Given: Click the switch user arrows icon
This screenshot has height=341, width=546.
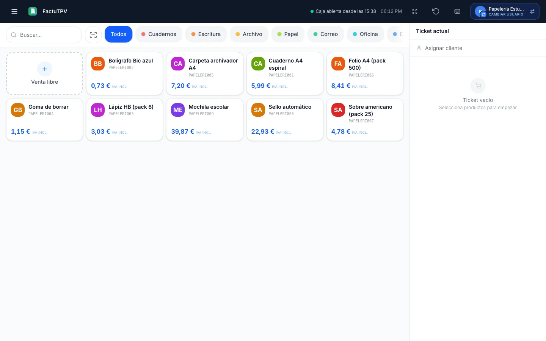Looking at the screenshot, I should coord(532,11).
